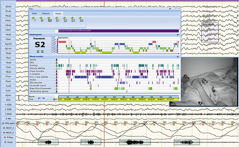This screenshot has height=147, width=239.
Task: Toggle the Sleep Spindle event color marker
Action: pyautogui.click(x=56, y=71)
